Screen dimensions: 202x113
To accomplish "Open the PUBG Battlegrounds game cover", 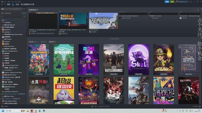I will pyautogui.click(x=114, y=60).
